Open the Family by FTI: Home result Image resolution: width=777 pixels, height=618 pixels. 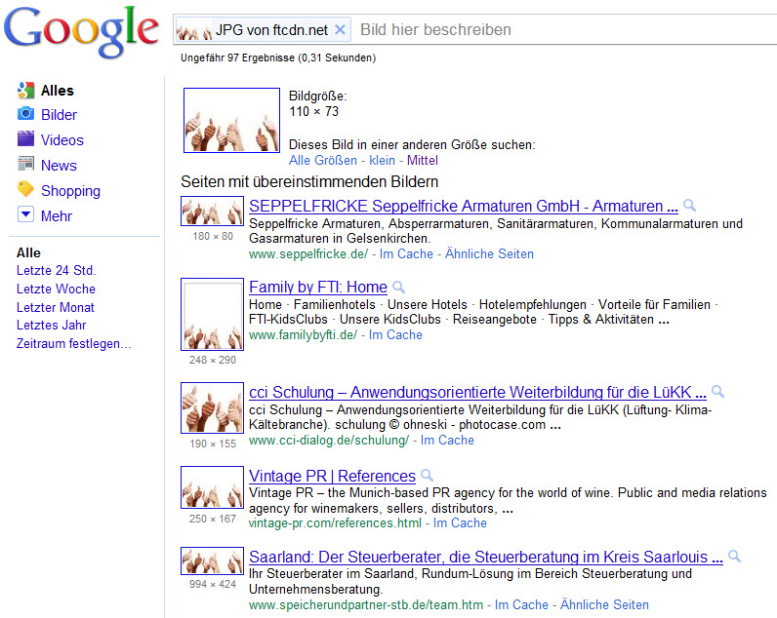[x=318, y=287]
